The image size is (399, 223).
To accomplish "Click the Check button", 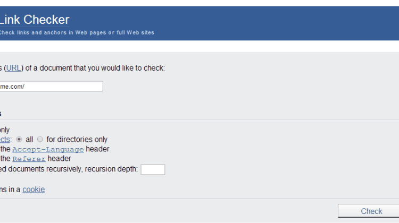I will [x=369, y=211].
